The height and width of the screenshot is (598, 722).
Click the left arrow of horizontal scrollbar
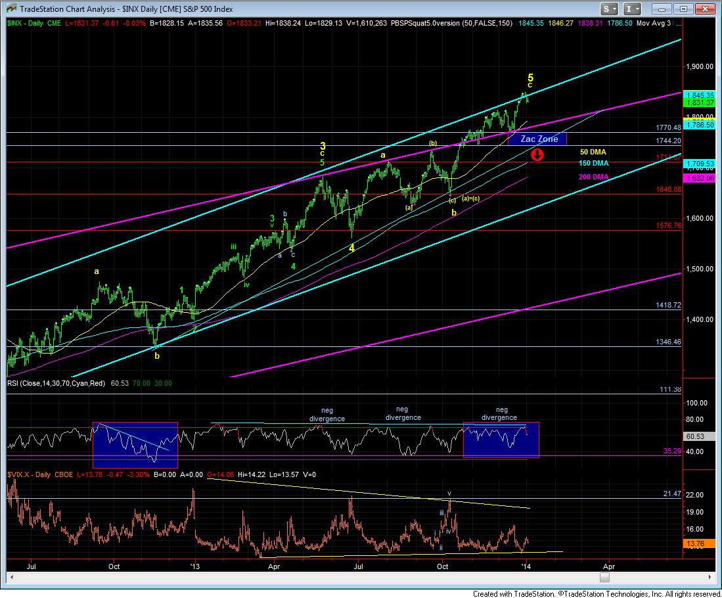click(11, 577)
